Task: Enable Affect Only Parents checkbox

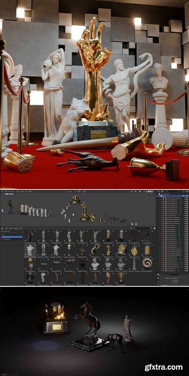Action: pos(172,282)
